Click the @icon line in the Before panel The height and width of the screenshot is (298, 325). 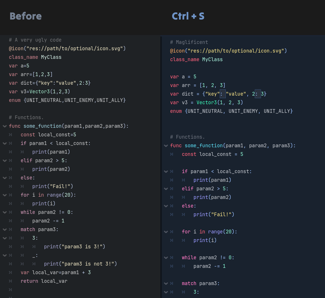click(x=67, y=49)
